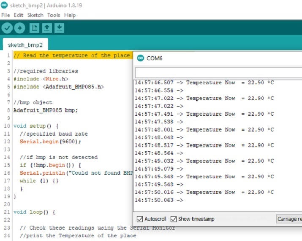302x241 pixels.
Task: Toggle the Show timestamp checkbox
Action: click(x=174, y=219)
